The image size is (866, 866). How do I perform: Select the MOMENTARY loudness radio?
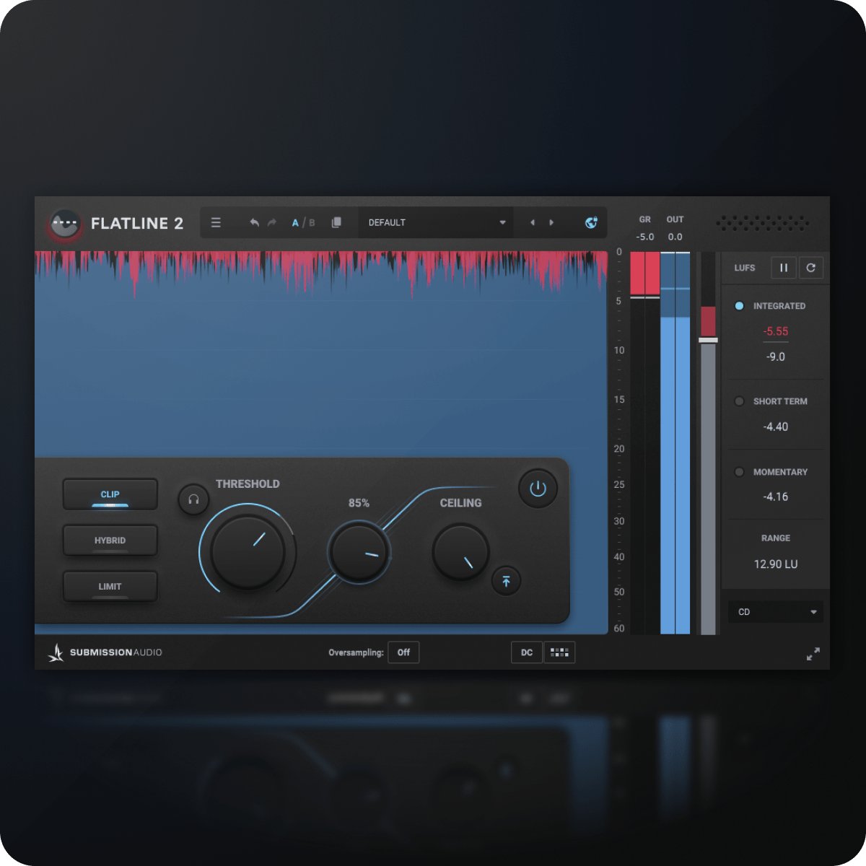739,472
